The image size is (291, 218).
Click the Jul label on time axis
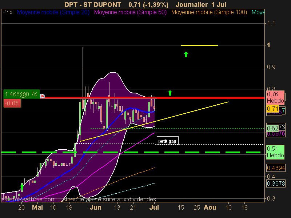click(x=154, y=207)
